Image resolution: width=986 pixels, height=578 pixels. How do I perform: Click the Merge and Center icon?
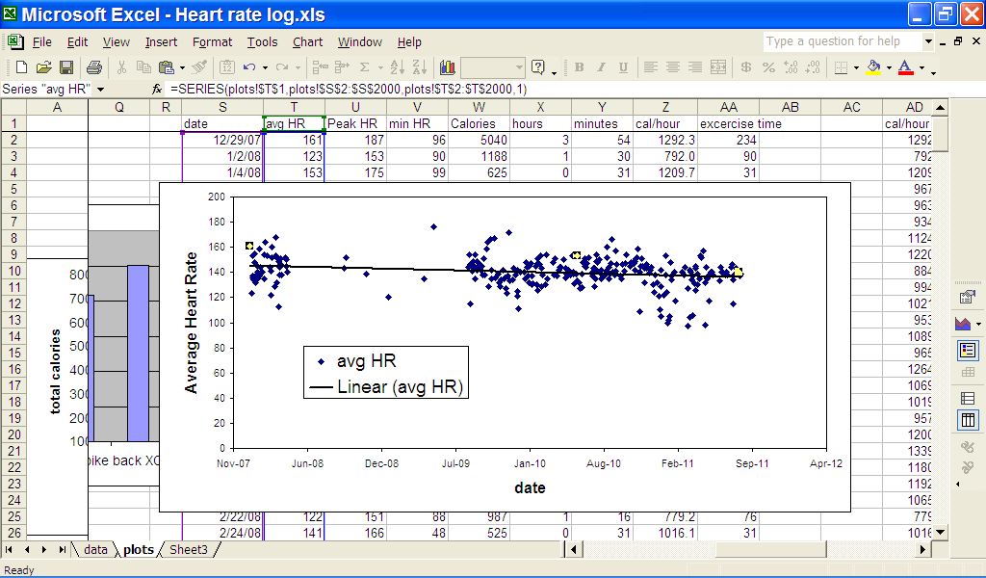pyautogui.click(x=718, y=67)
